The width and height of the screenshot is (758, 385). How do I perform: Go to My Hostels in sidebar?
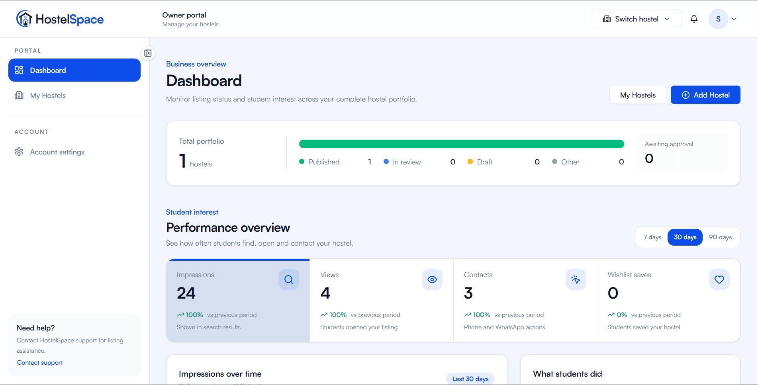(x=74, y=95)
